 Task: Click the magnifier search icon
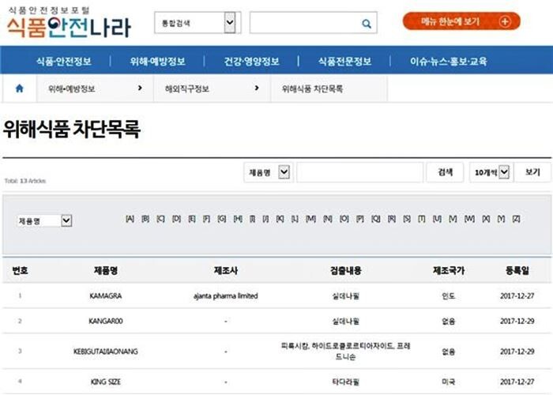367,24
